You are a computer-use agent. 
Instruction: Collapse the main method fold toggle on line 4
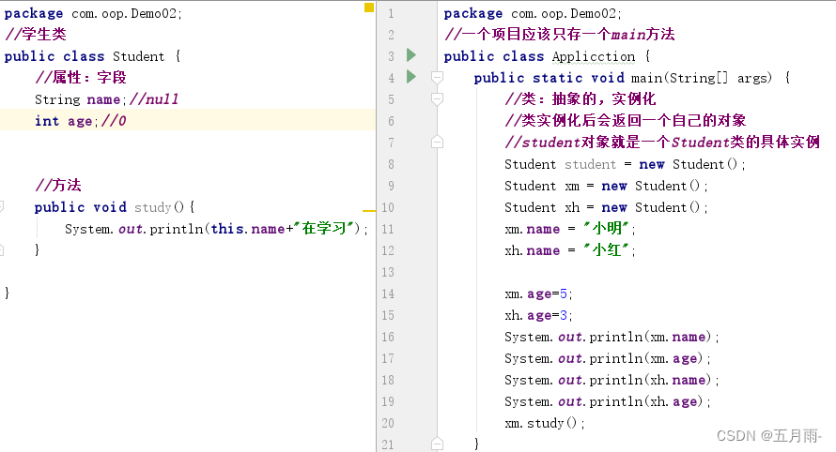pos(437,78)
